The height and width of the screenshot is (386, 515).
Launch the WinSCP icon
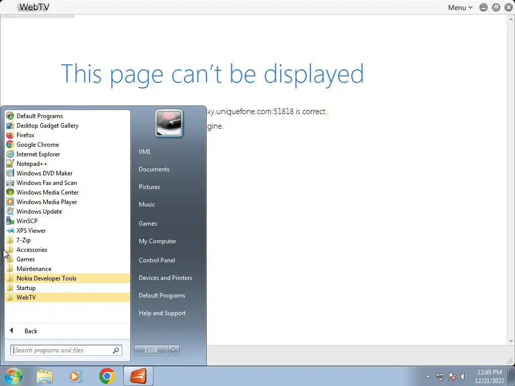(10, 221)
